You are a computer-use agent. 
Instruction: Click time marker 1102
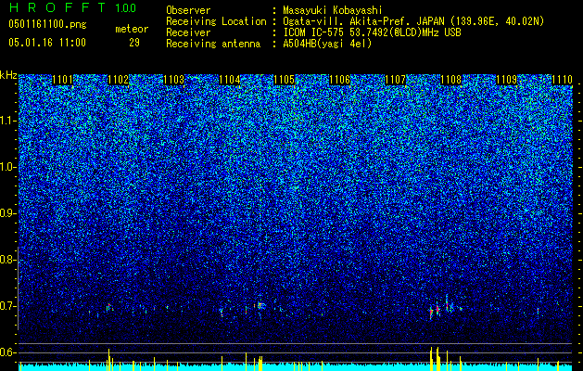click(119, 80)
